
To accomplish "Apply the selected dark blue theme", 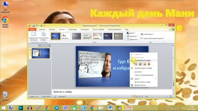I will tap(56, 36).
